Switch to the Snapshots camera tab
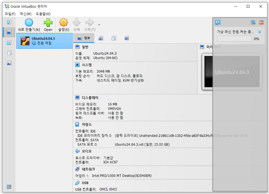This screenshot has width=269, height=194. pos(101,38)
